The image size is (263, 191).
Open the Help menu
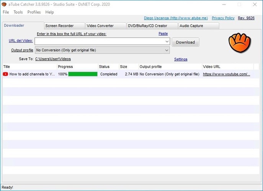click(x=49, y=12)
